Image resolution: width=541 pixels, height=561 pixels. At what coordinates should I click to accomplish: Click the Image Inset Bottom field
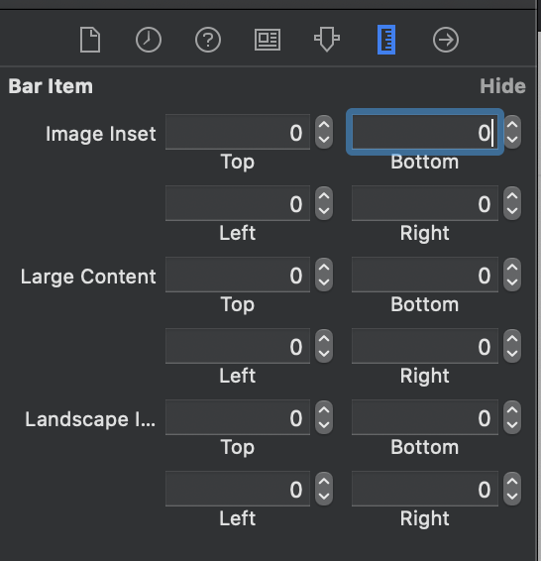click(x=425, y=132)
